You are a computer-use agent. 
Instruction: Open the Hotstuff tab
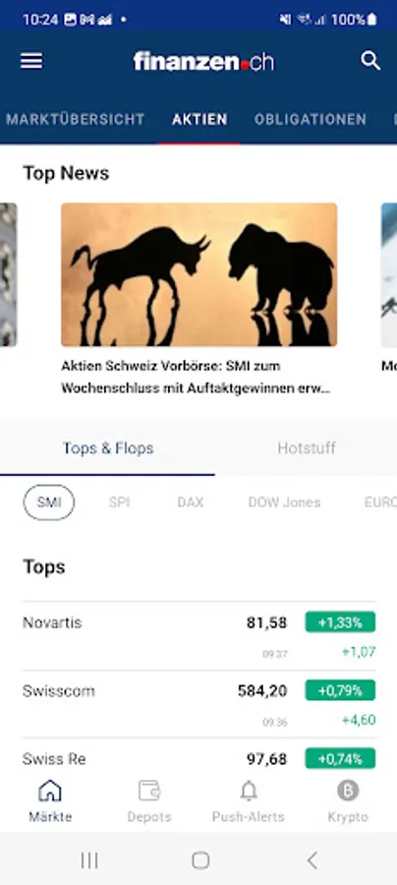[x=307, y=448]
